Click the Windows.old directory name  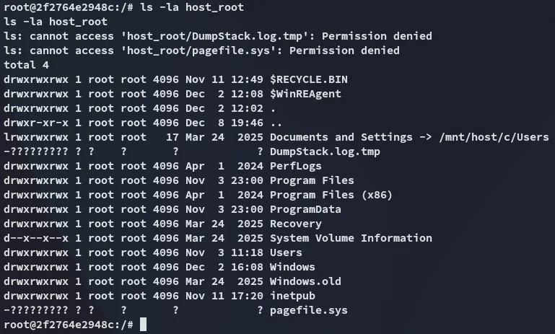click(x=305, y=281)
